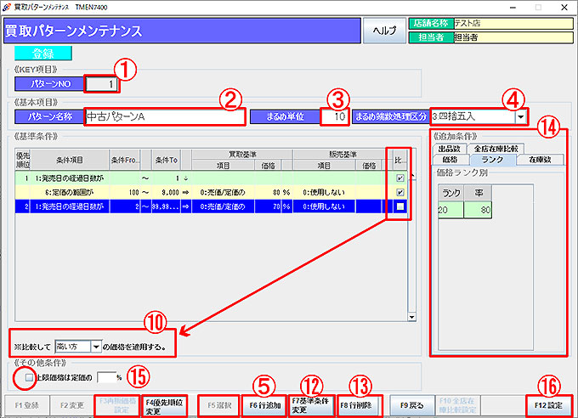The width and height of the screenshot is (578, 418).
Task: Click the 登録 mode label
Action: click(43, 54)
